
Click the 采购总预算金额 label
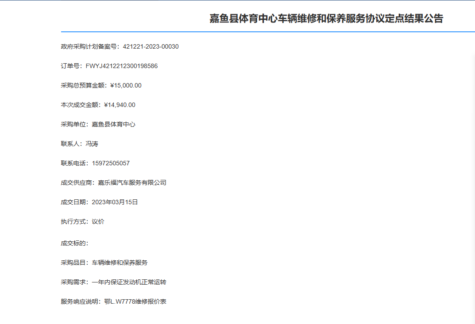84,85
